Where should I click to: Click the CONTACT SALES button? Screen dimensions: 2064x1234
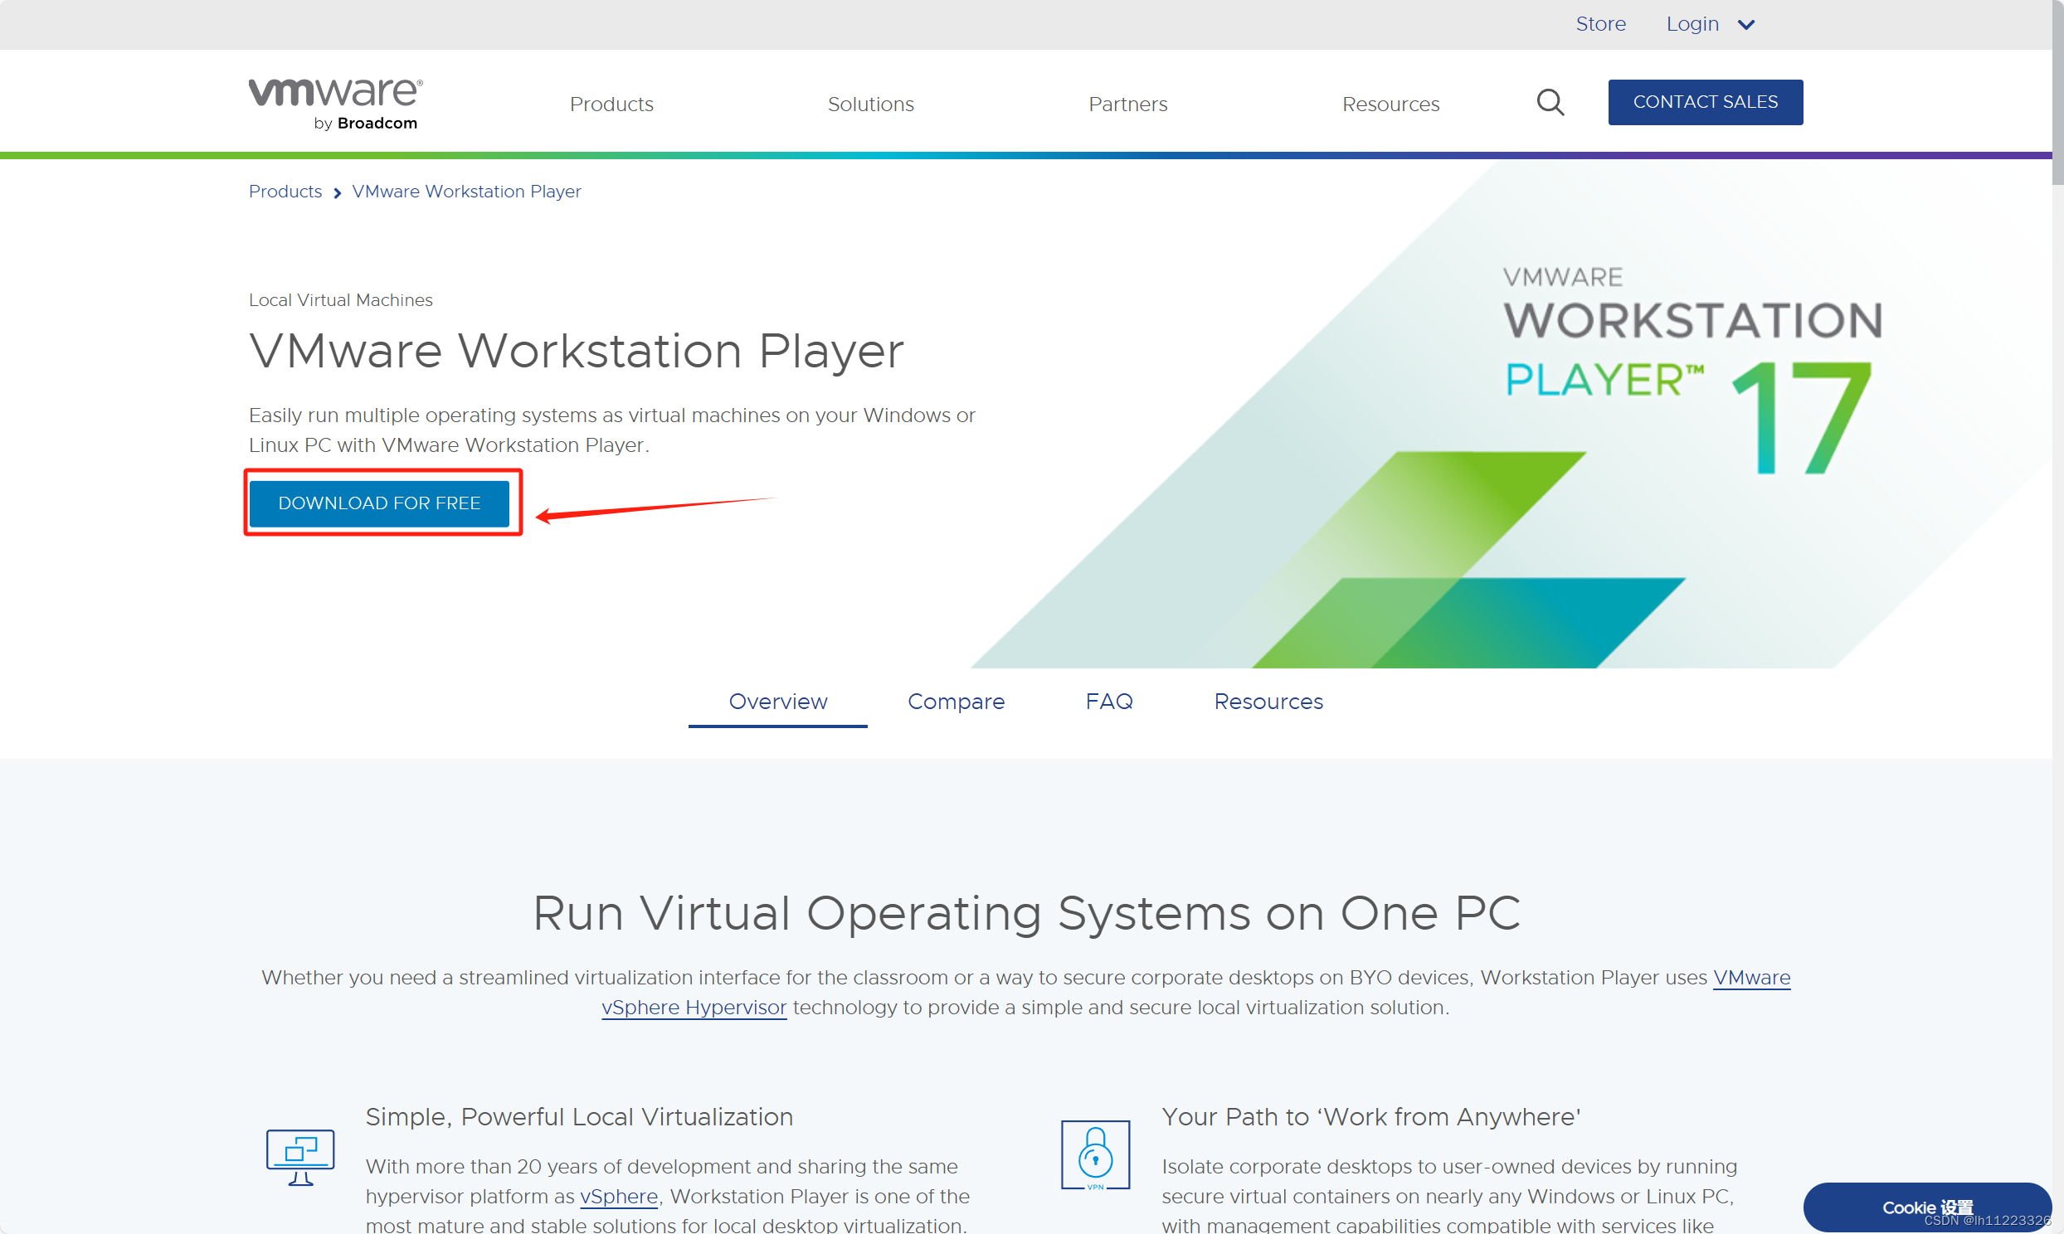pyautogui.click(x=1705, y=102)
